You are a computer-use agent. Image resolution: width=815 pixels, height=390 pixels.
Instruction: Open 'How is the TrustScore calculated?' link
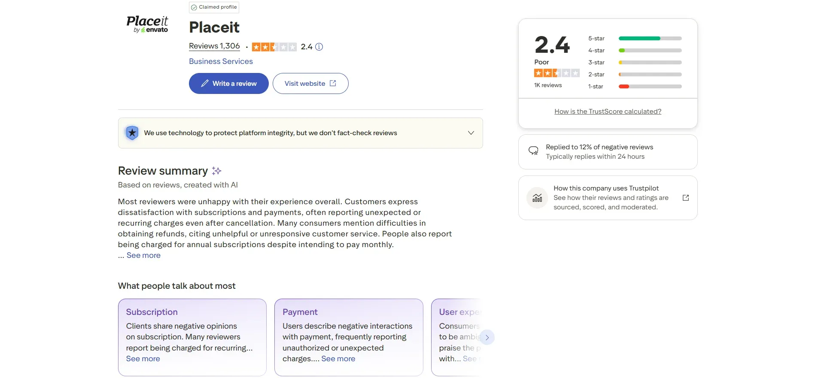tap(608, 111)
